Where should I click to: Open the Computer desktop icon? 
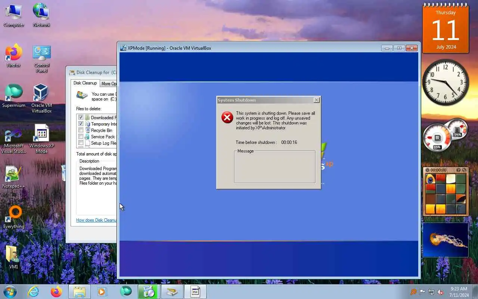pyautogui.click(x=14, y=15)
